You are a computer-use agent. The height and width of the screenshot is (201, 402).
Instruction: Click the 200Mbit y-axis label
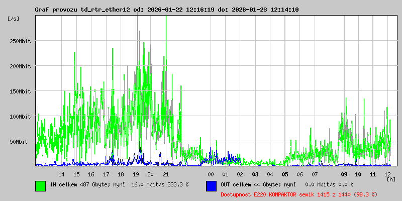(x=20, y=66)
